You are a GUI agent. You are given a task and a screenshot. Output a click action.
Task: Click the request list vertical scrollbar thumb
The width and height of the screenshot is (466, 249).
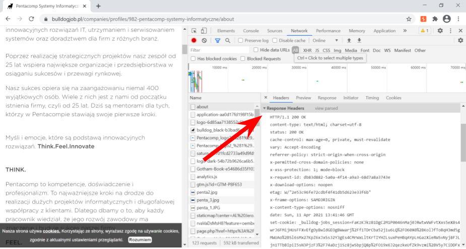[x=257, y=117]
